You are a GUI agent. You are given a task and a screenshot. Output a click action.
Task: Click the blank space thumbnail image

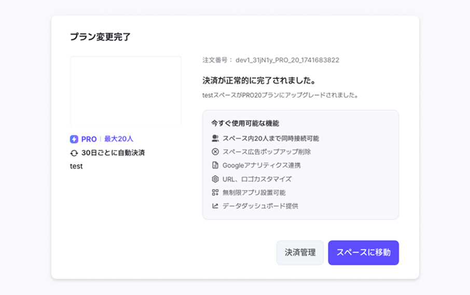pos(126,92)
